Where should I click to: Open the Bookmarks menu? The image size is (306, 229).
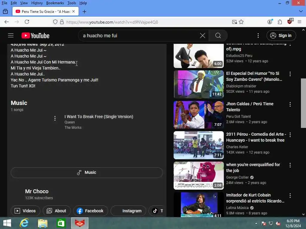(x=55, y=3)
